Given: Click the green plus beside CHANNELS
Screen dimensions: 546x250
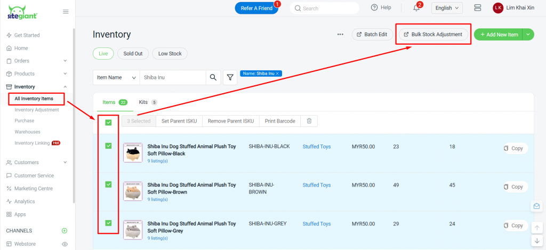Looking at the screenshot, I should coord(65,230).
